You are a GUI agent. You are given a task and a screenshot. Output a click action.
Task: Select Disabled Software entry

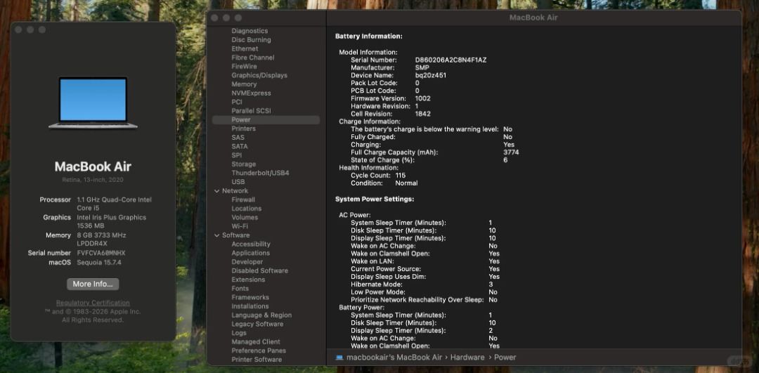pos(259,271)
